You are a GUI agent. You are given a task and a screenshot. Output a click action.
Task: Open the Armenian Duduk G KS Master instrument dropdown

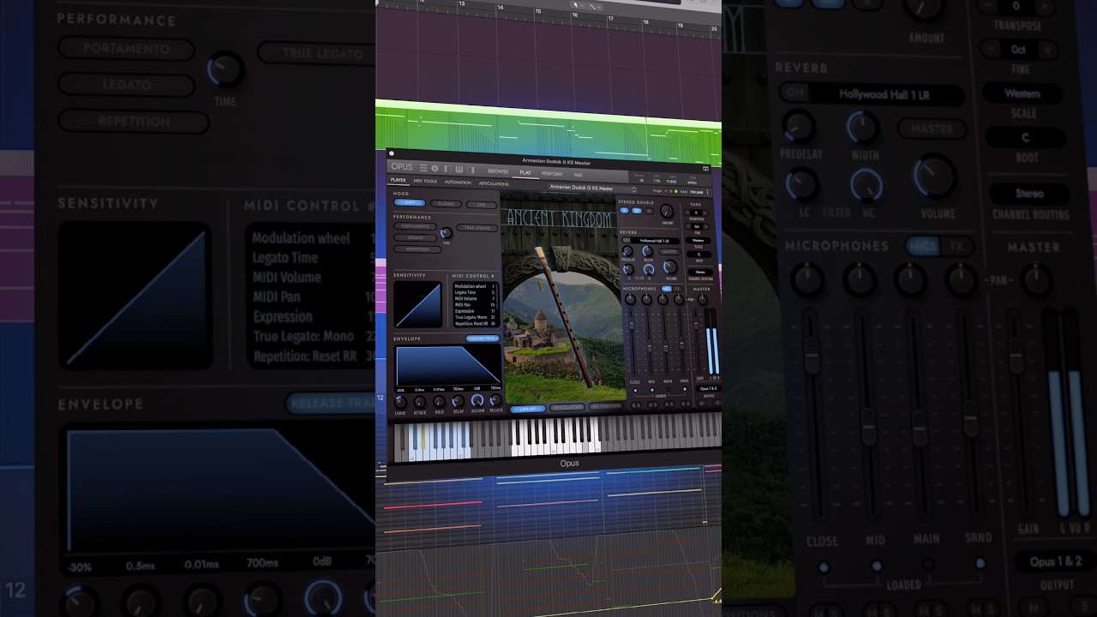coord(591,188)
